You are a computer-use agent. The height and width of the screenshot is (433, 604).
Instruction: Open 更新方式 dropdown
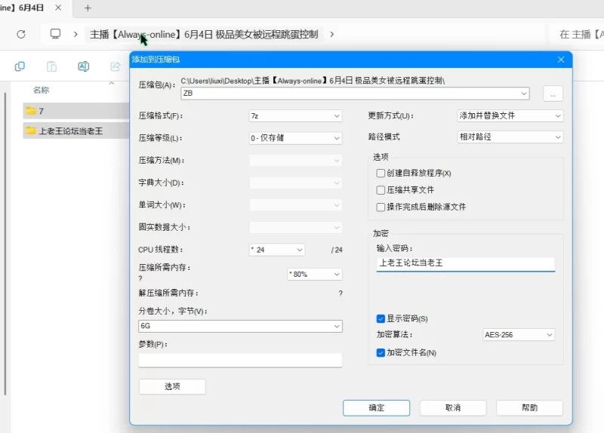[510, 115]
